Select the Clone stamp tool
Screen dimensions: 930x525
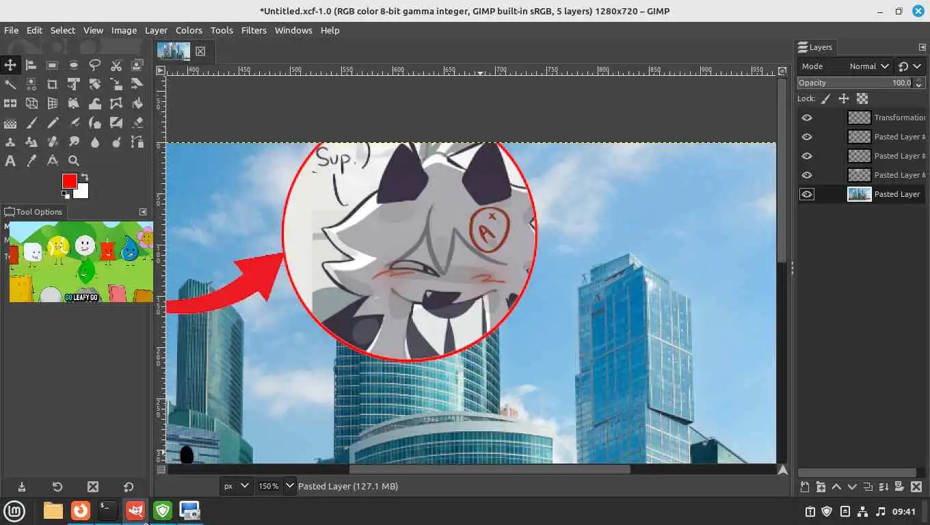click(x=10, y=142)
